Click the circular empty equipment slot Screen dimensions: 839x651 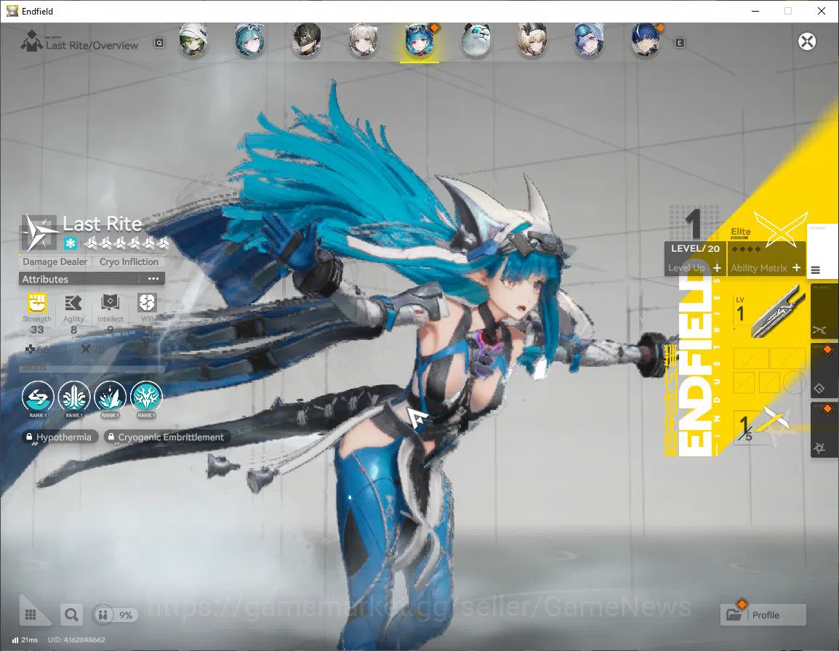click(795, 383)
